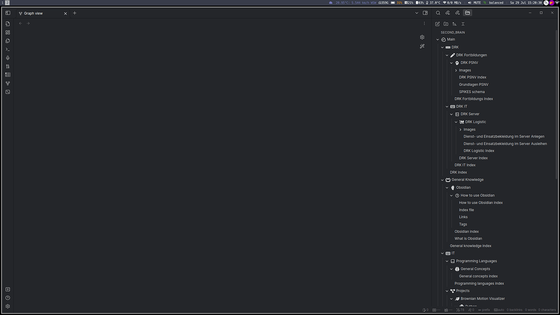Open the SPIKES schema note
The image size is (560, 315).
coord(472,91)
